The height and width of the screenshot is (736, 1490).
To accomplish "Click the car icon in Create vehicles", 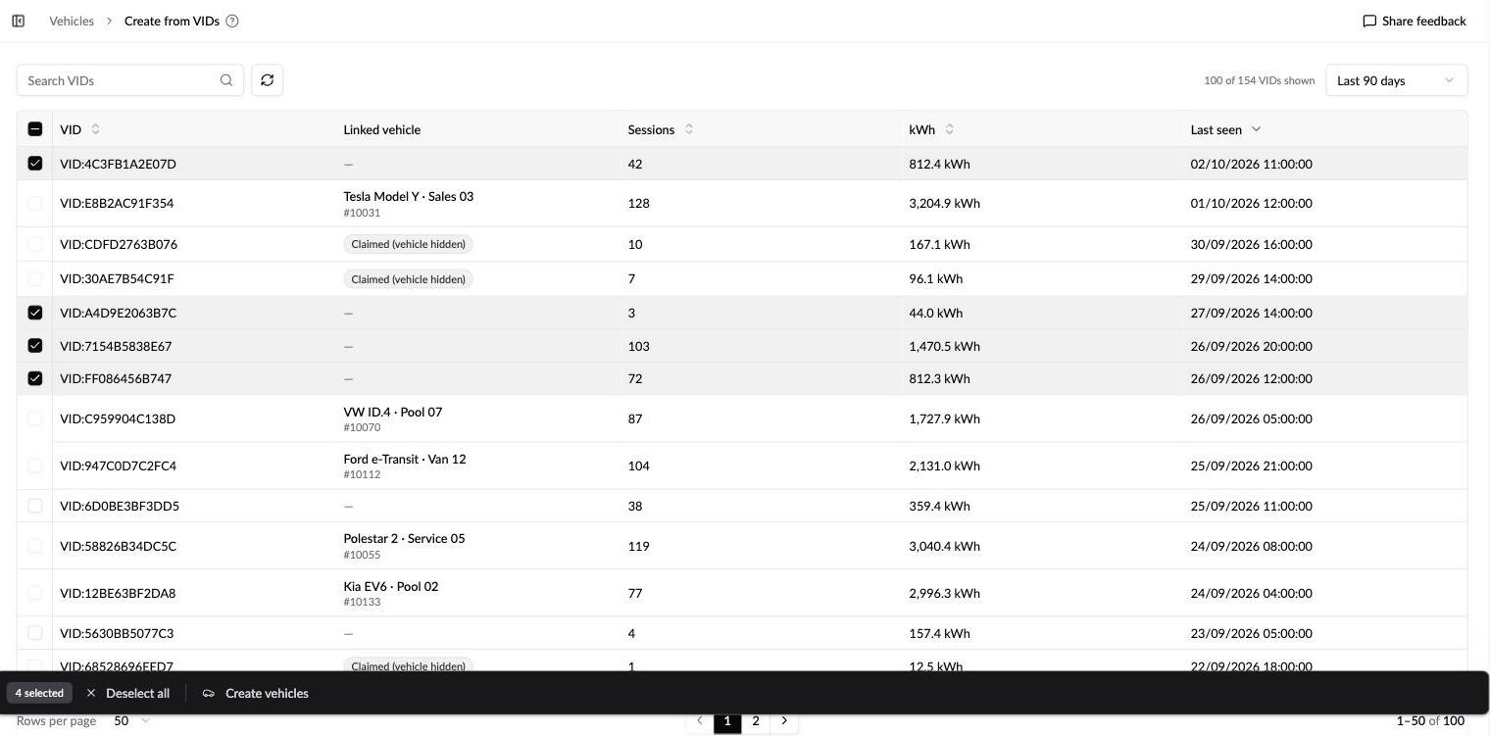I will 209,693.
